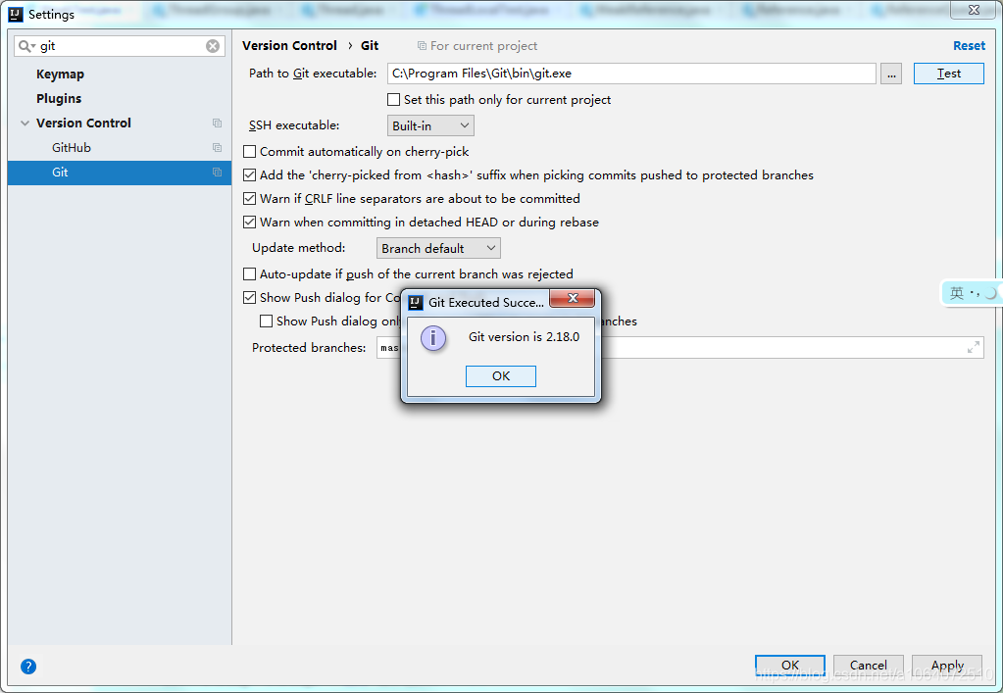Click project-level icon beside Version Control
This screenshot has height=693, width=1003.
(217, 123)
